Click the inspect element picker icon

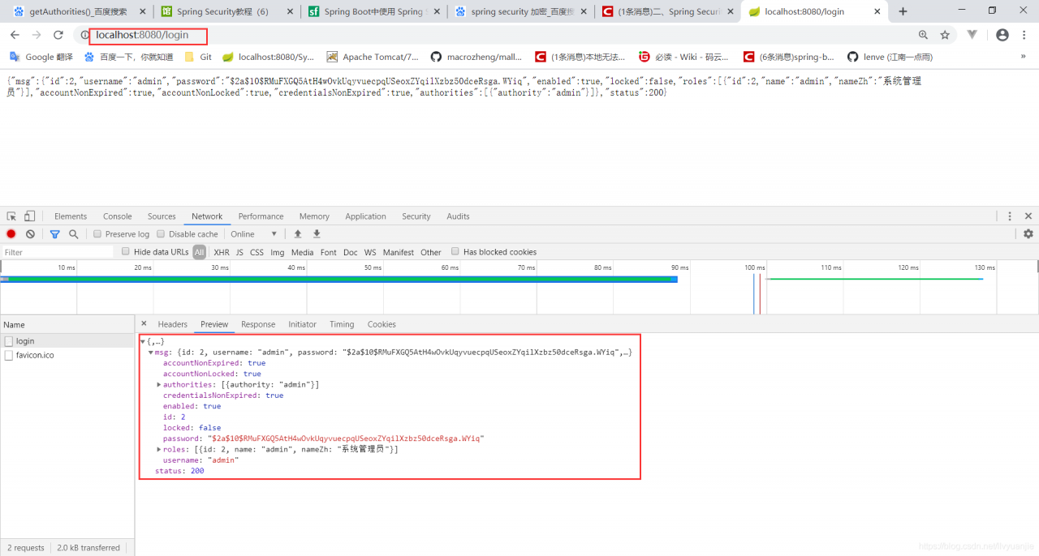pos(11,216)
